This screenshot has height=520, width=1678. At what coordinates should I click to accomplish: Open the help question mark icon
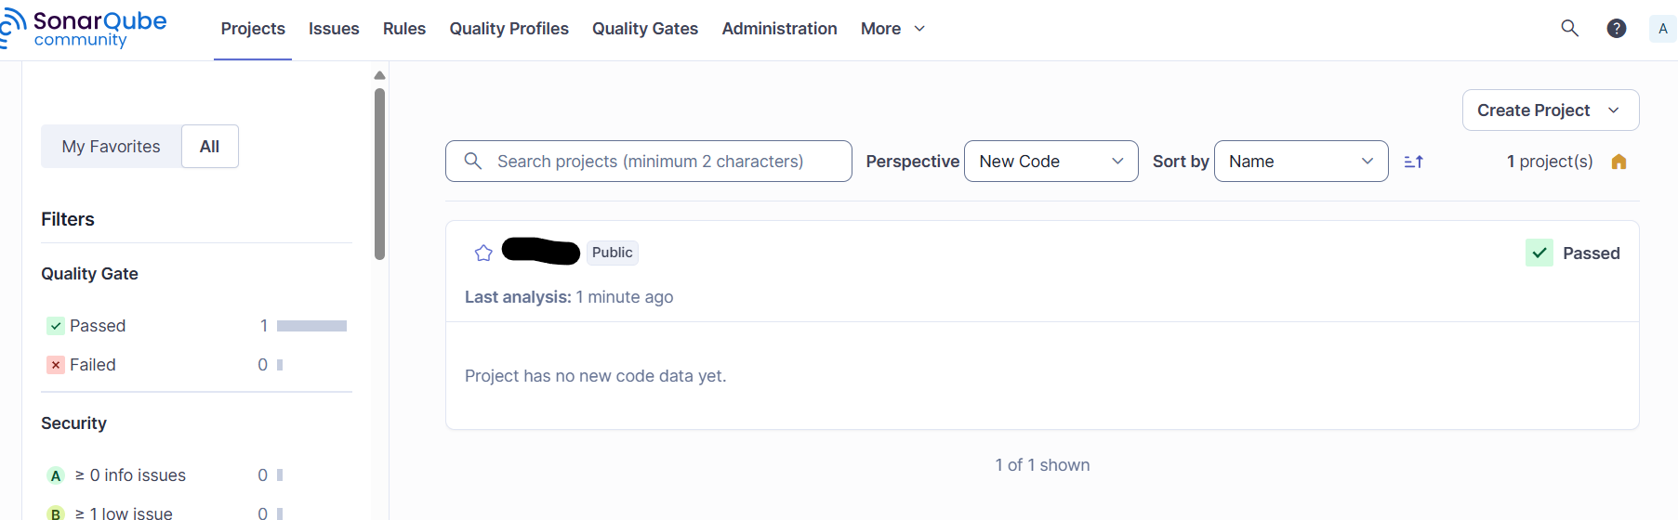coord(1617,29)
